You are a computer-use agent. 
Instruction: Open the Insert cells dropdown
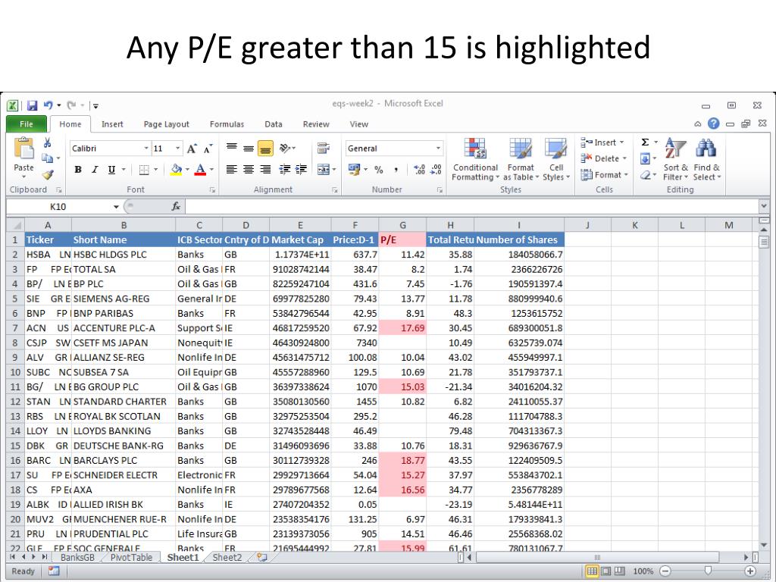[602, 142]
